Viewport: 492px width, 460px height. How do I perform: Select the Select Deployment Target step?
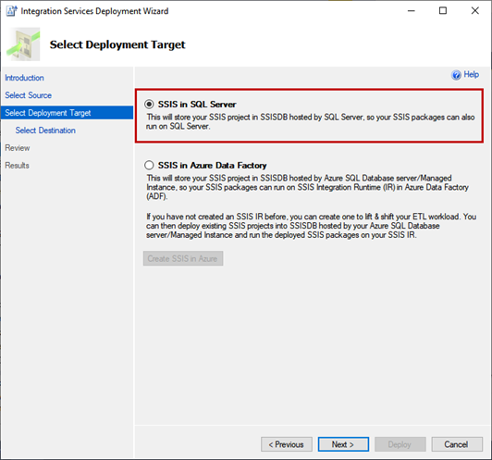click(67, 113)
